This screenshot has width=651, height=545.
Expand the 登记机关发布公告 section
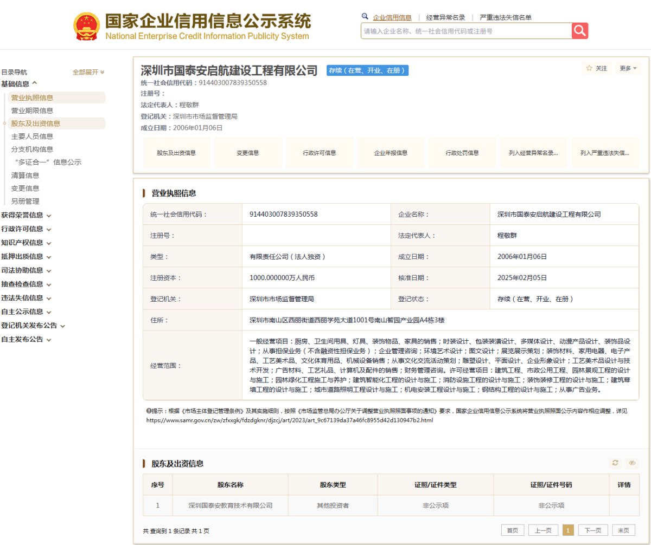[x=33, y=326]
